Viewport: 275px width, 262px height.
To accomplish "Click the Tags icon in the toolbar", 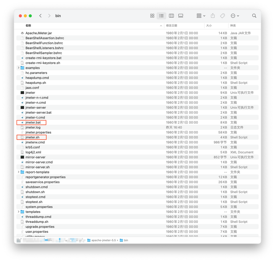I will (x=222, y=16).
